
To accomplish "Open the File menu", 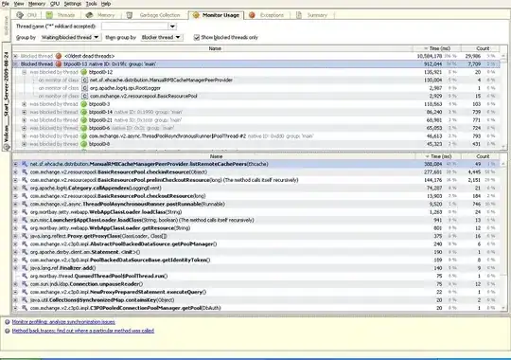I will tap(6, 4).
